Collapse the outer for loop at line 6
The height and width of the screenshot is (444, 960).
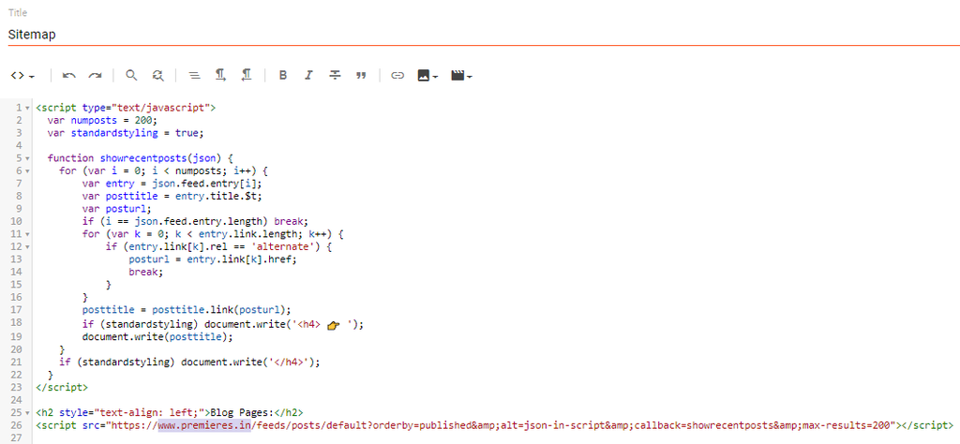27,170
